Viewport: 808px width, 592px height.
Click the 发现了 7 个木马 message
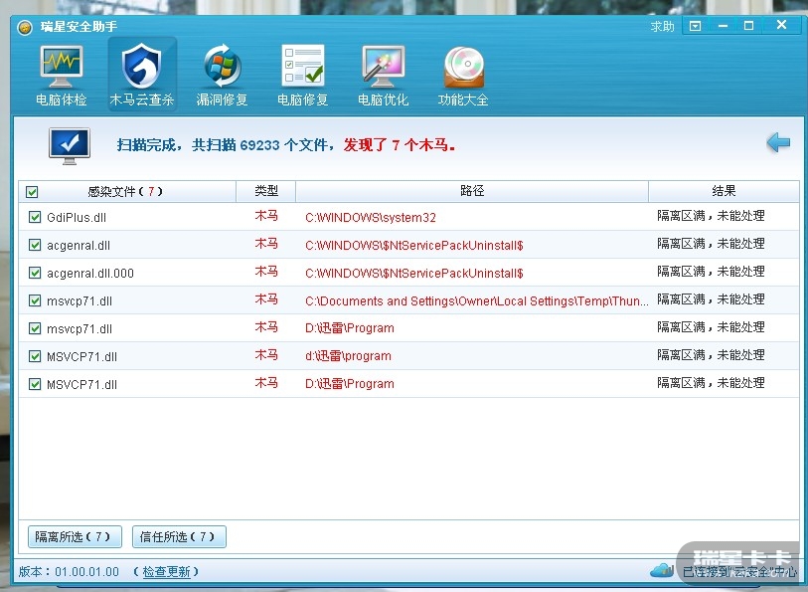(x=400, y=145)
